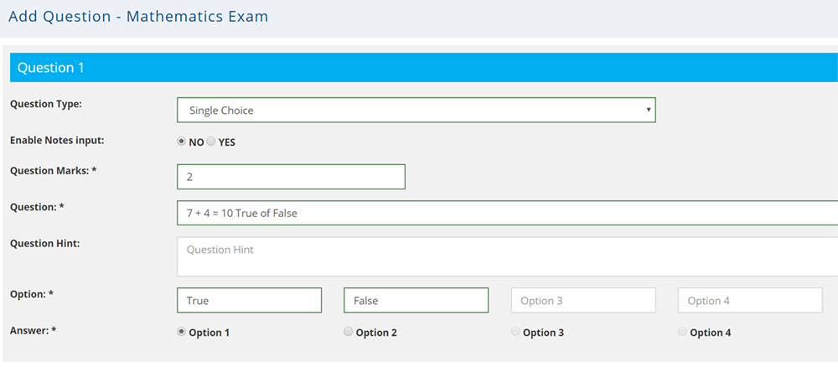Click the Question Type label
This screenshot has width=838, height=367.
[51, 105]
